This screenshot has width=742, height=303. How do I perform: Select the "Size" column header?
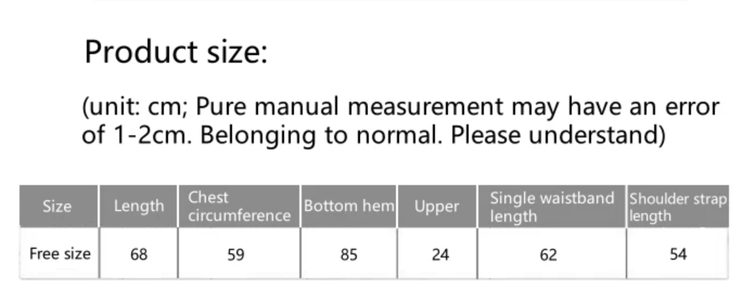(57, 206)
